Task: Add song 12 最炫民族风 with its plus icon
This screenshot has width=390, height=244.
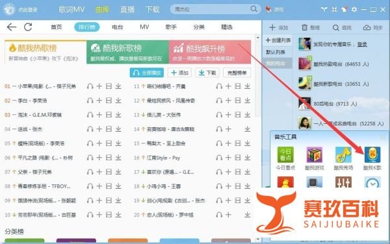Action: 228,101
